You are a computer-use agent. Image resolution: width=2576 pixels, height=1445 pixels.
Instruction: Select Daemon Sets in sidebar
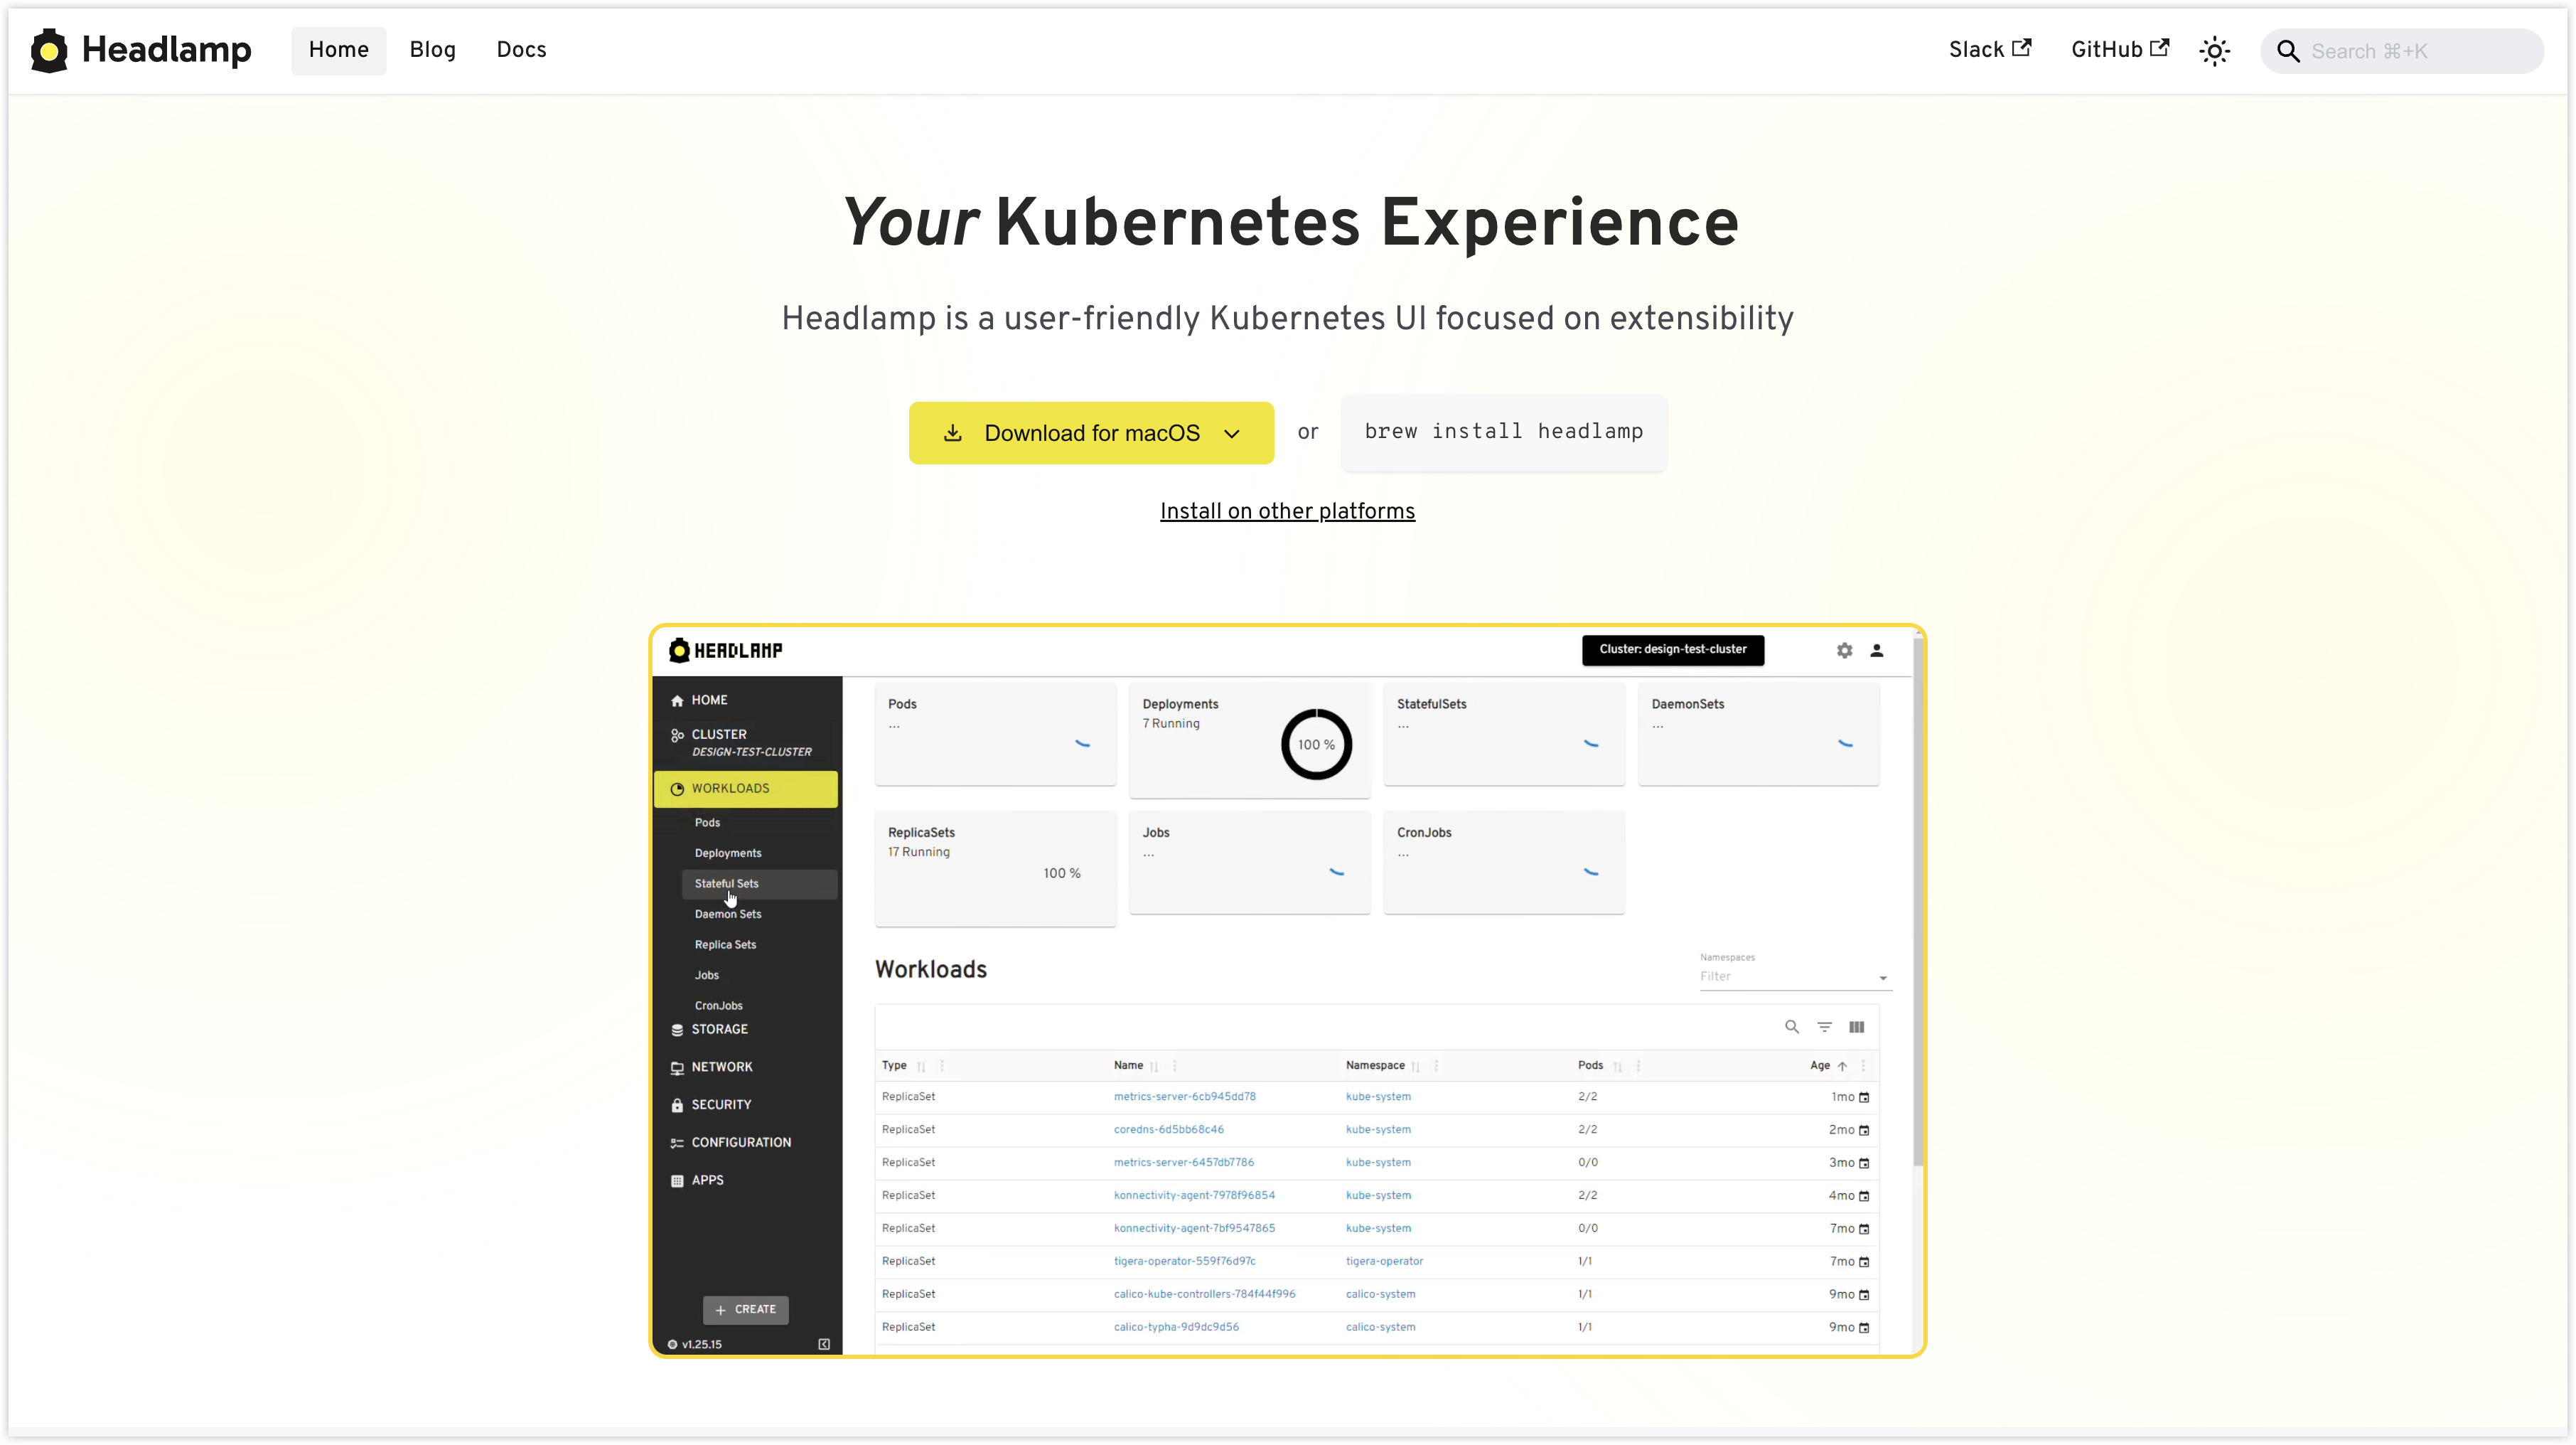pyautogui.click(x=728, y=915)
